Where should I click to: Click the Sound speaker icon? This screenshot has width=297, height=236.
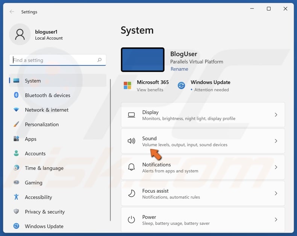coord(131,141)
